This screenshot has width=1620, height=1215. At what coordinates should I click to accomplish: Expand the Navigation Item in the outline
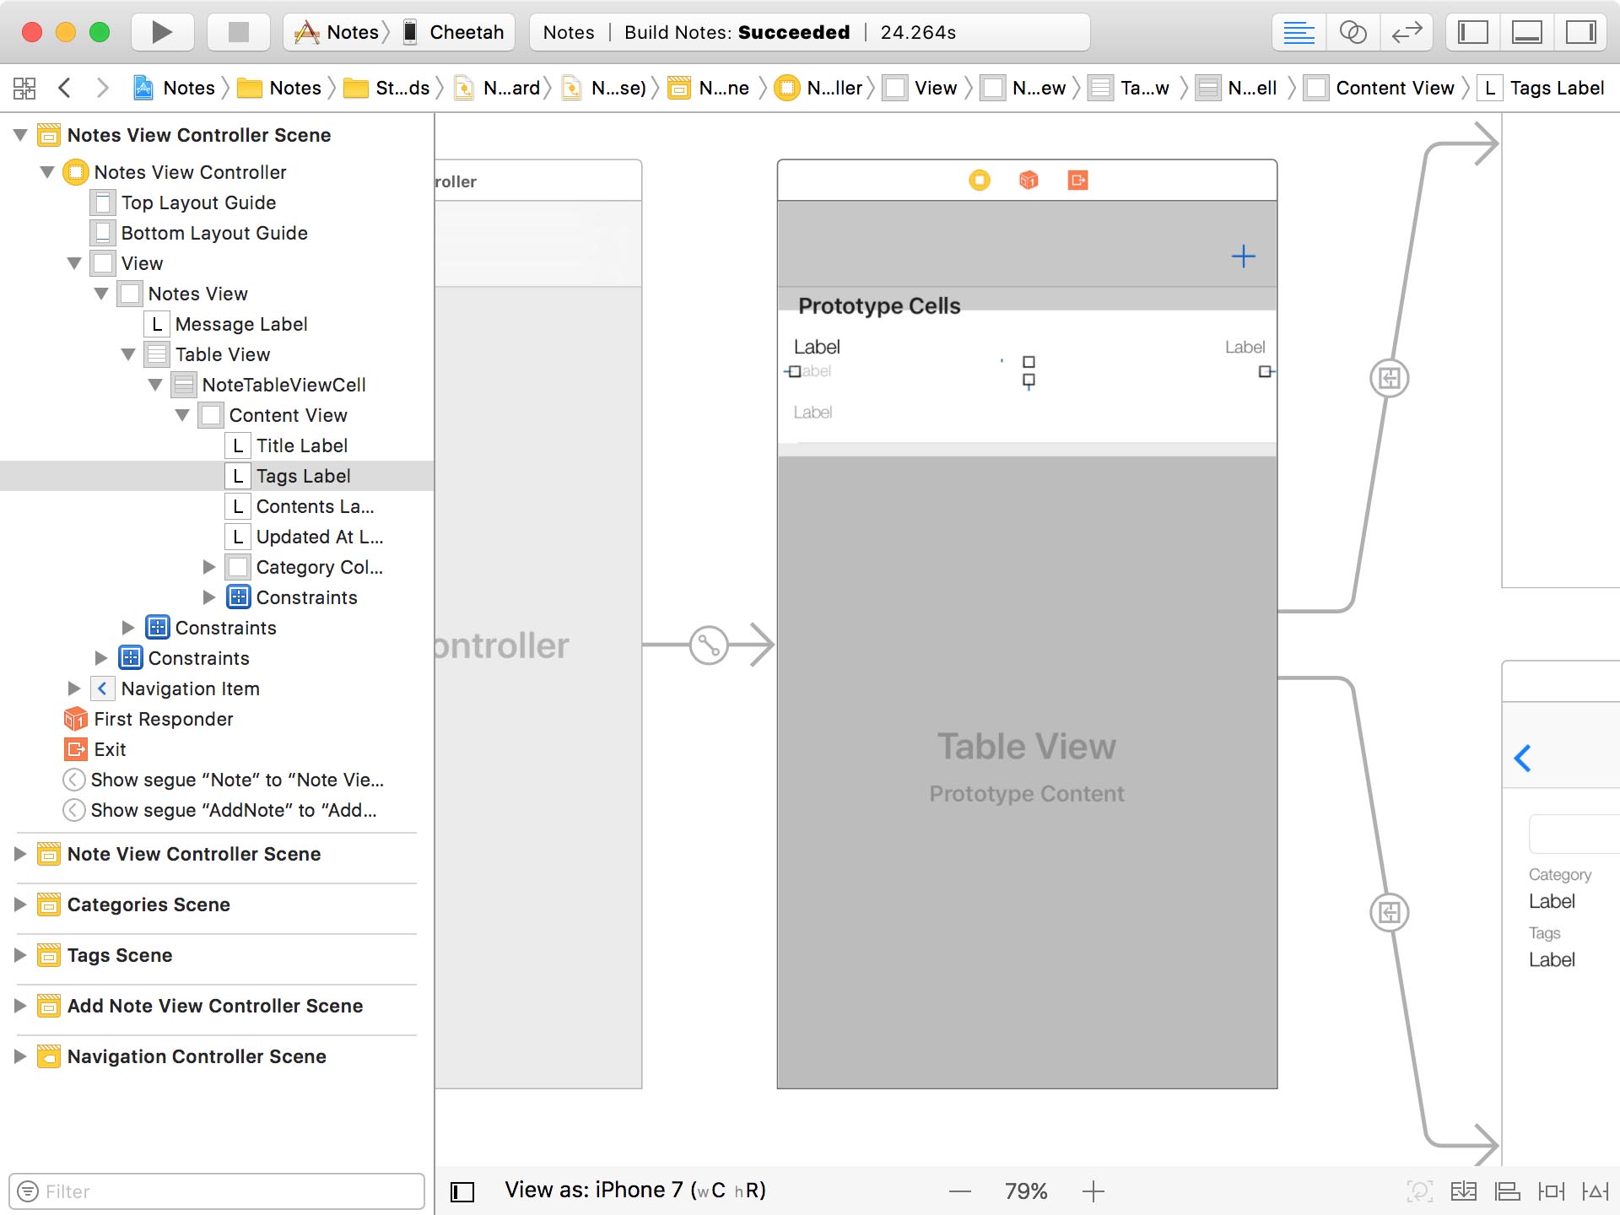point(74,688)
